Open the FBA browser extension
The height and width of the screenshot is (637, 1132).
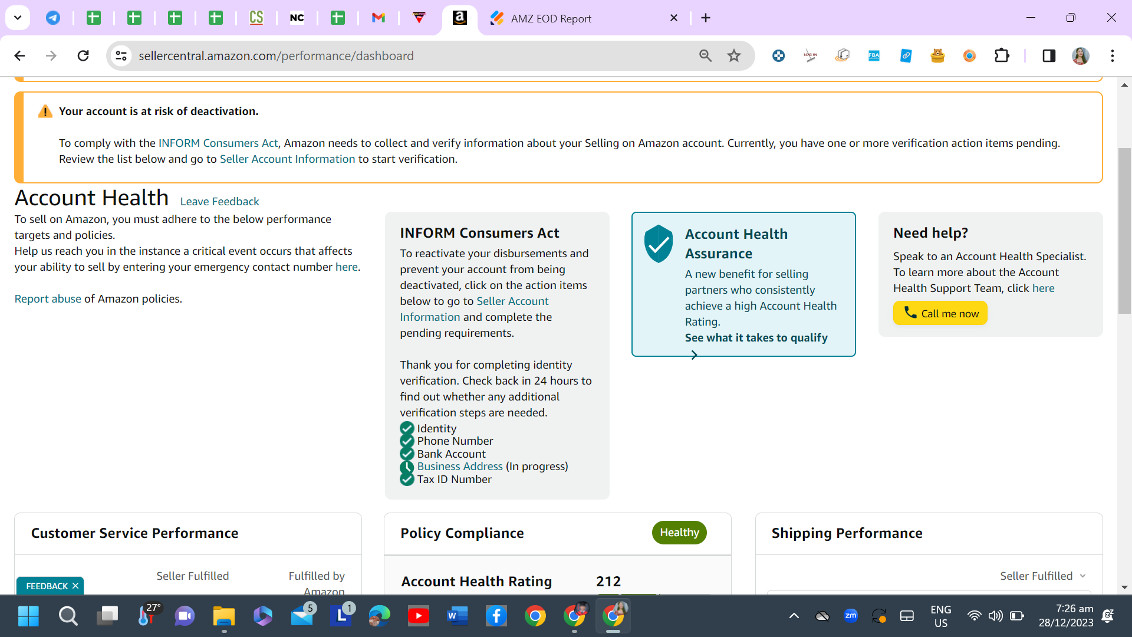pyautogui.click(x=874, y=56)
